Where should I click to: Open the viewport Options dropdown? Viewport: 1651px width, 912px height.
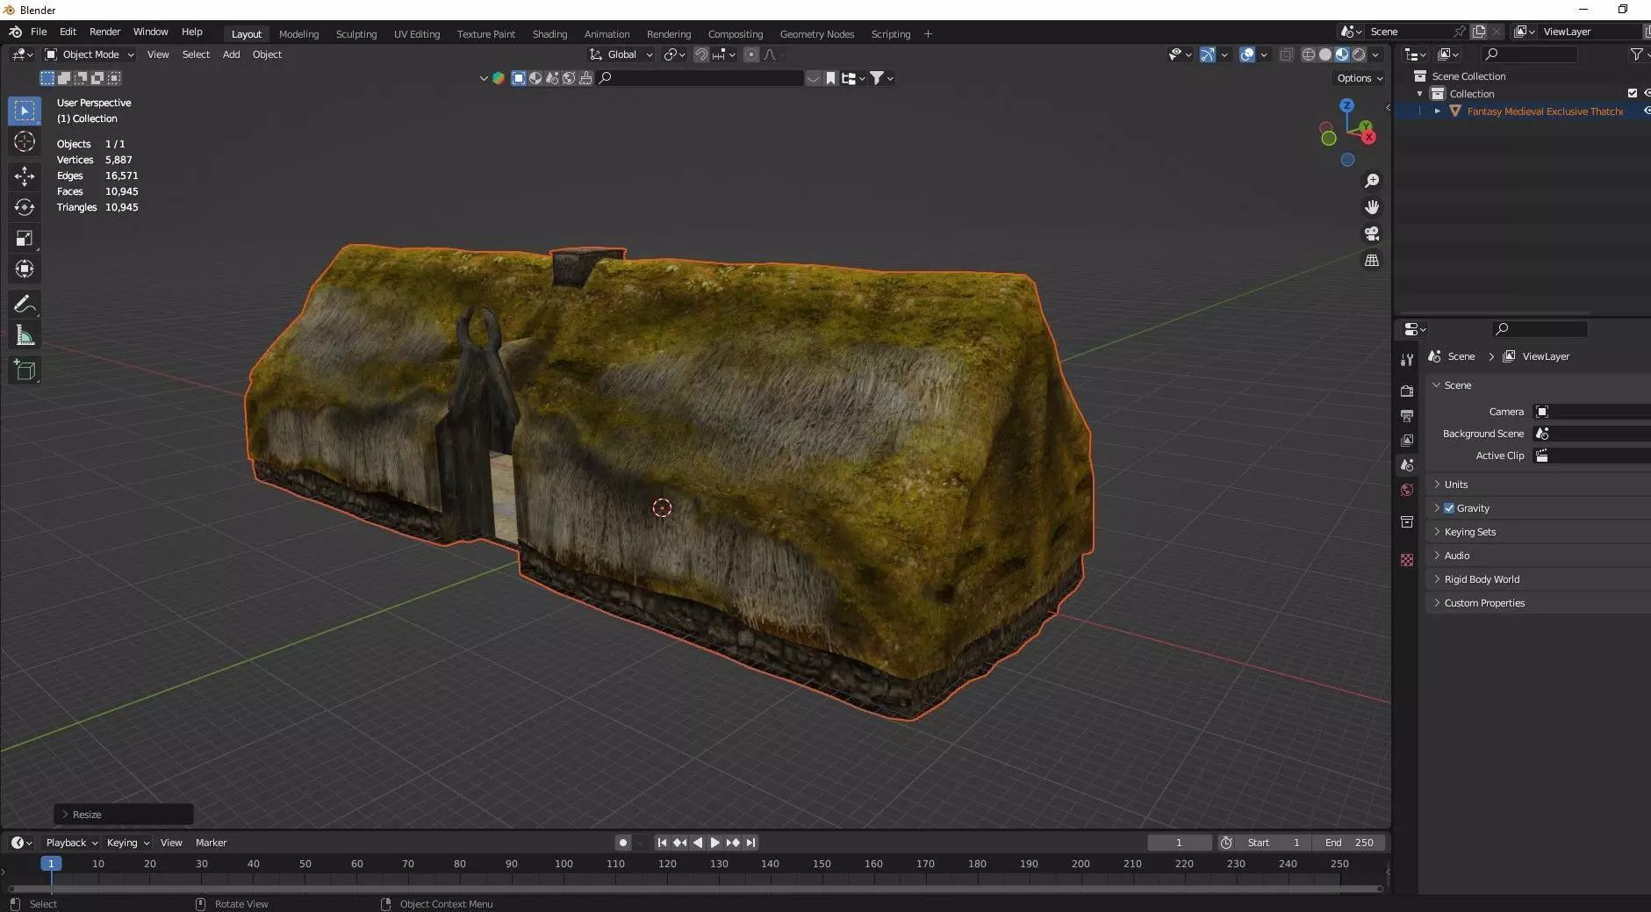(1360, 78)
